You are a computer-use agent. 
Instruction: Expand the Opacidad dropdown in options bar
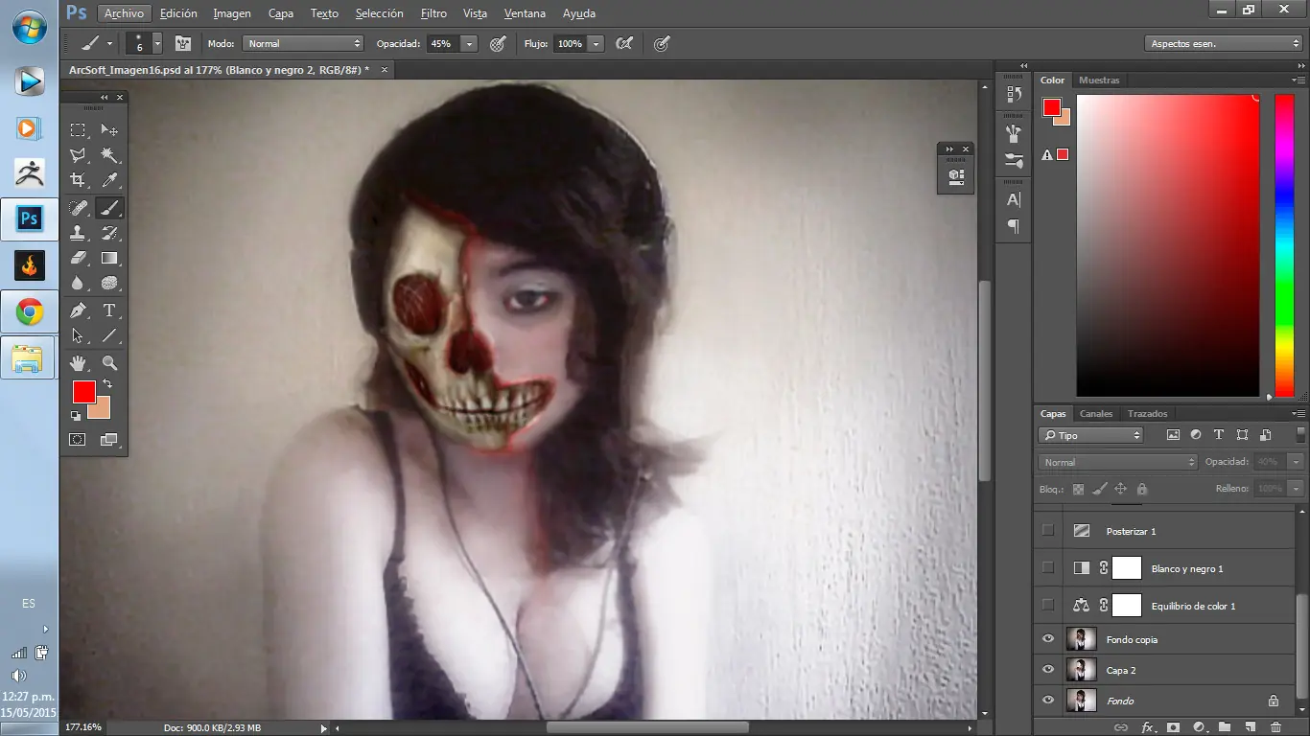tap(469, 43)
